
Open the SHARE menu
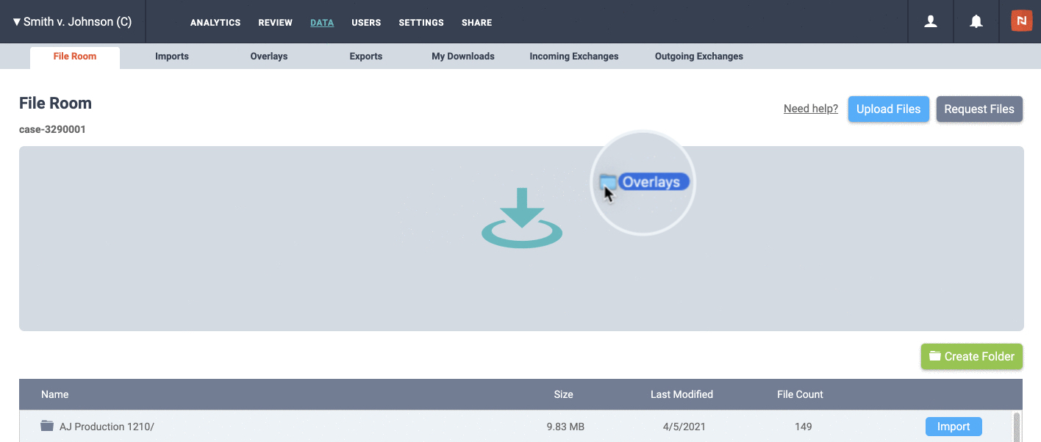coord(476,23)
